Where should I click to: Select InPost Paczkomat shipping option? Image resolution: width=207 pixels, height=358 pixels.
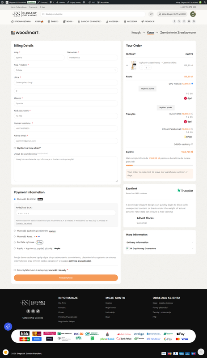[192, 129]
